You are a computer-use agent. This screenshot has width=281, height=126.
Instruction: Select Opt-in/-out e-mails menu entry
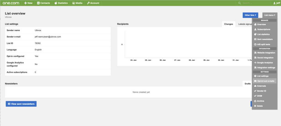point(265,81)
